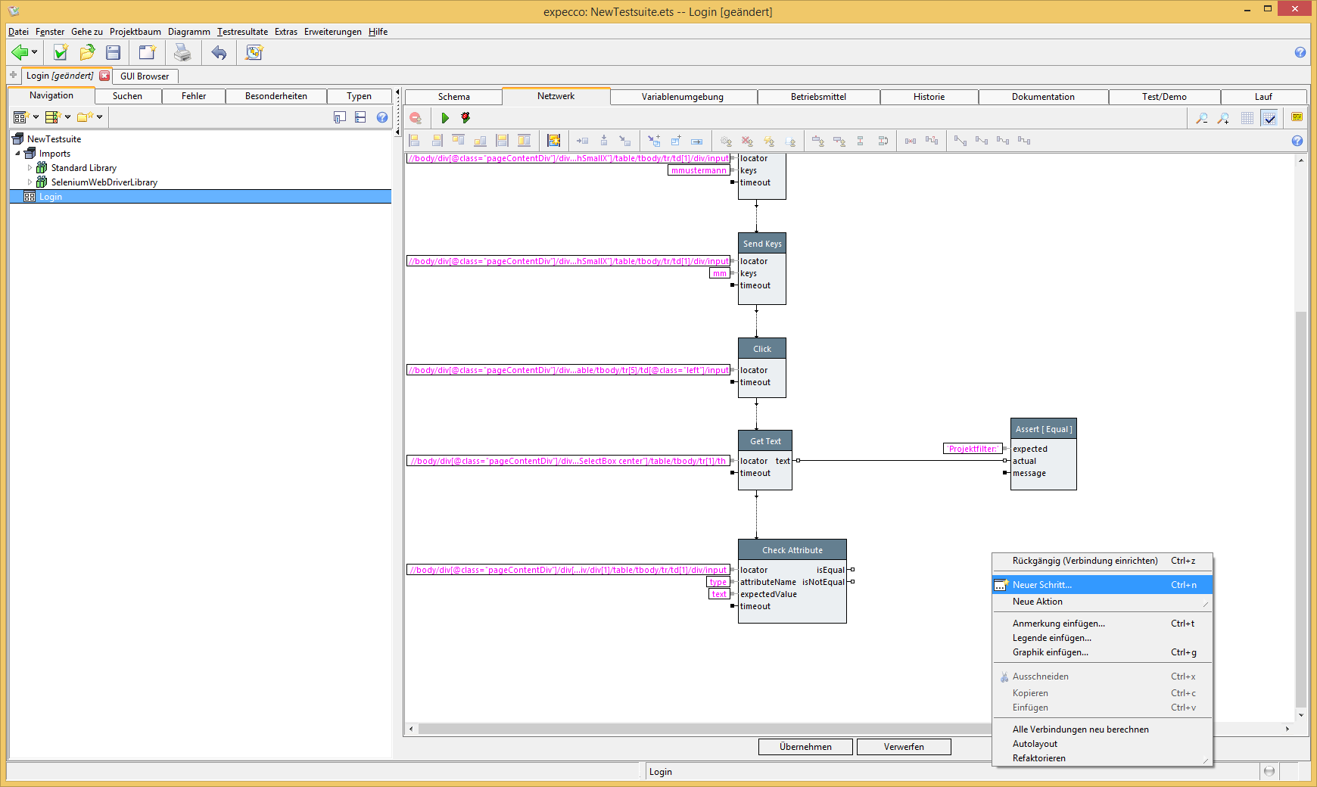Click the Print icon in toolbar
This screenshot has width=1317, height=787.
tap(182, 52)
